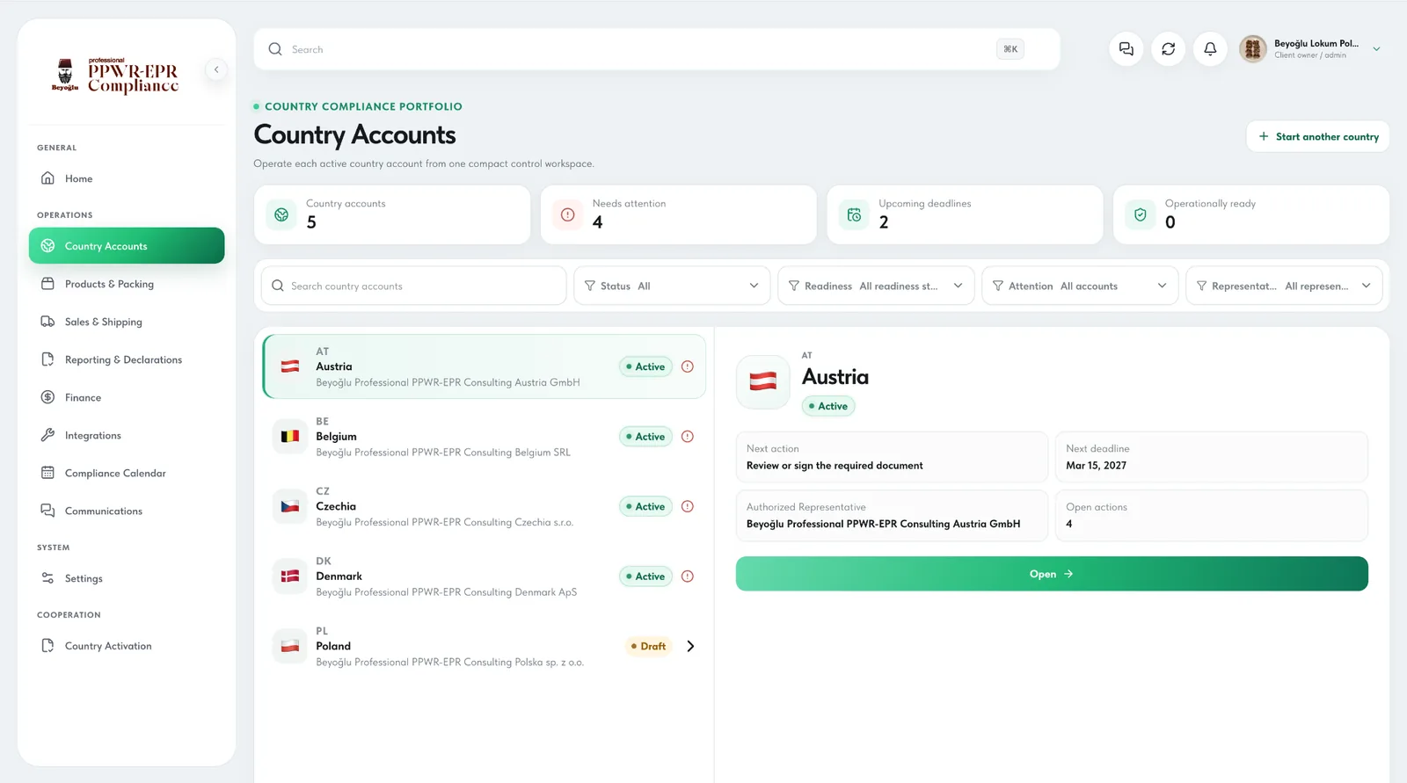Click the attention warning icon on Belgium row
This screenshot has width=1407, height=783.
[688, 437]
